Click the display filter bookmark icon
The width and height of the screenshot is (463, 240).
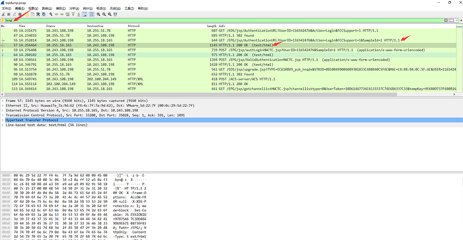[x=3, y=20]
